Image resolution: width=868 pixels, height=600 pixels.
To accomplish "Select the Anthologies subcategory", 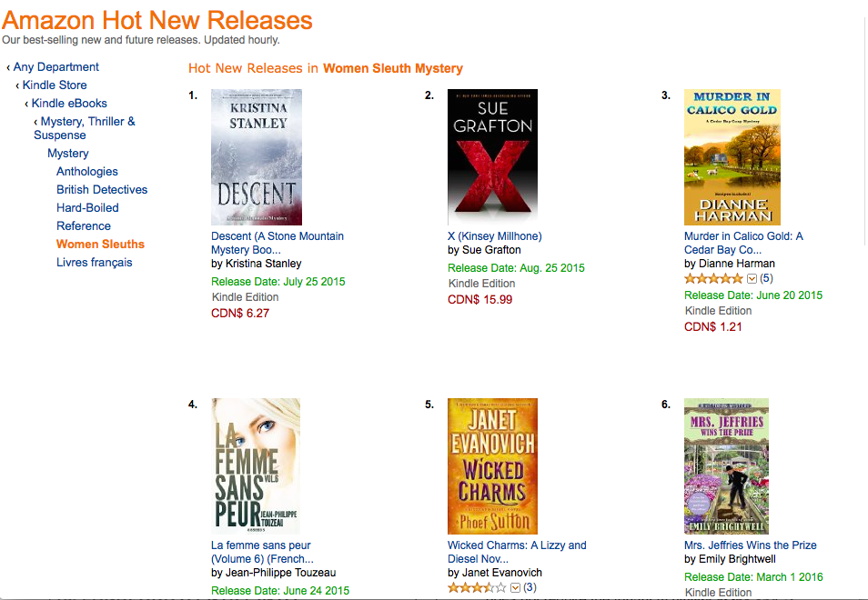I will click(87, 172).
